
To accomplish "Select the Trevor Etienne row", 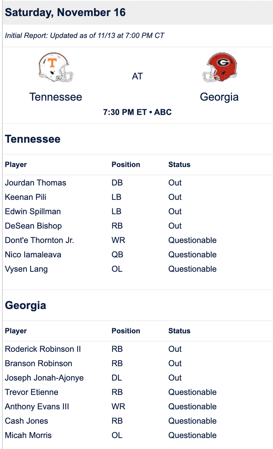I will coord(138,392).
